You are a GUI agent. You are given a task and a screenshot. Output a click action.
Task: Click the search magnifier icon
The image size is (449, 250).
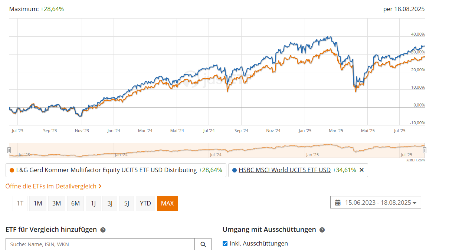(x=203, y=244)
